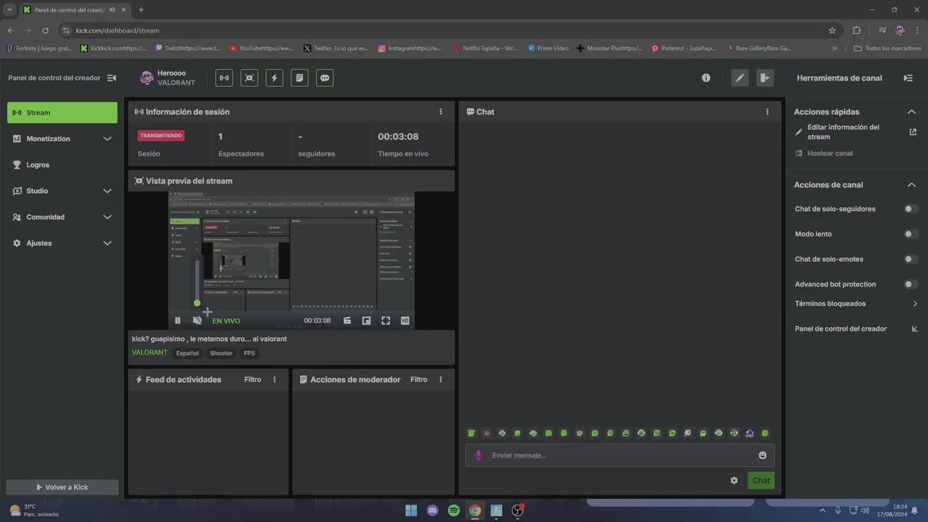Open chat settings via the gear icon
The image size is (928, 522).
coord(734,480)
